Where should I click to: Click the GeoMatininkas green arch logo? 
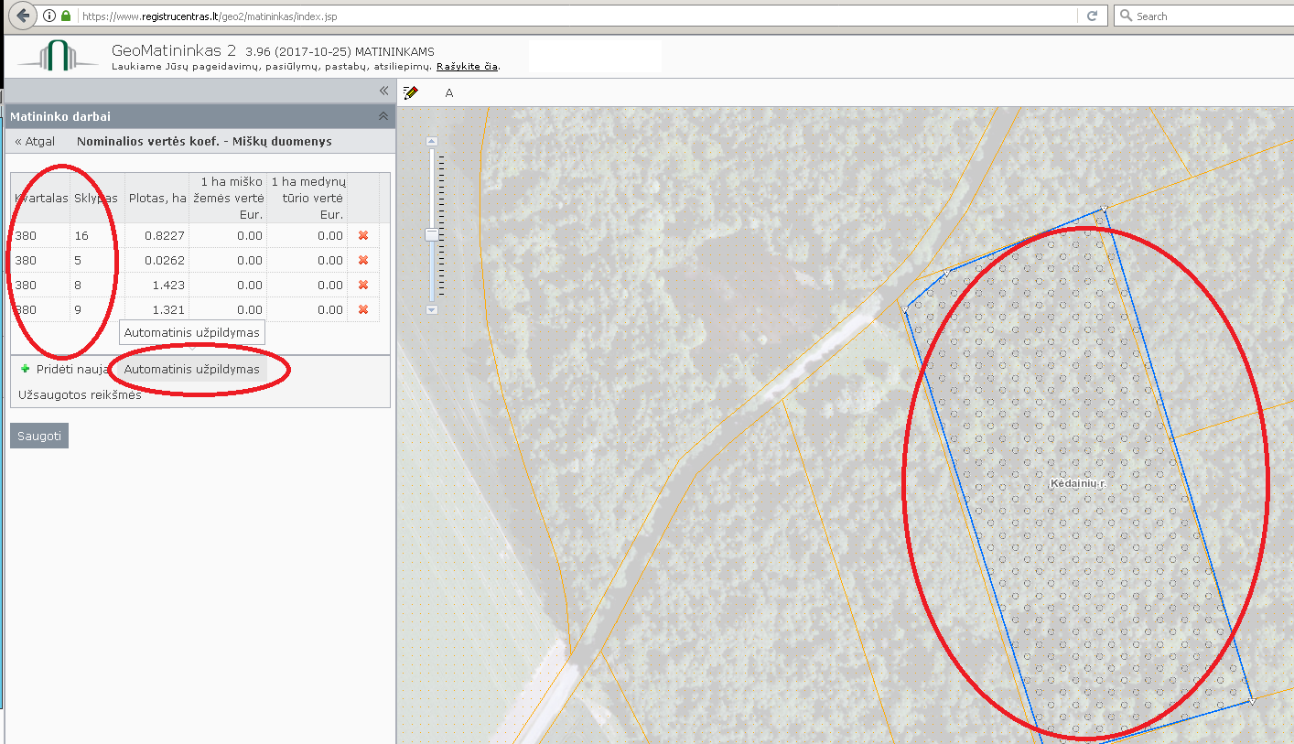pos(59,56)
